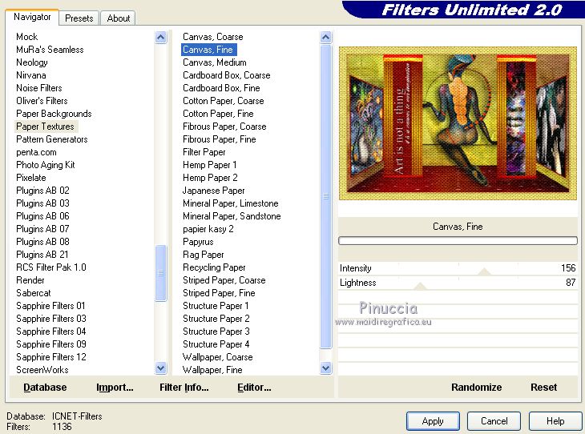This screenshot has height=434, width=585.
Task: Select Plugins AB 21 category
Action: pyautogui.click(x=42, y=255)
